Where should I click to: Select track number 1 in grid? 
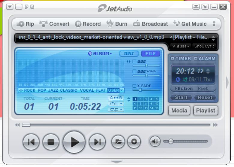(135, 99)
